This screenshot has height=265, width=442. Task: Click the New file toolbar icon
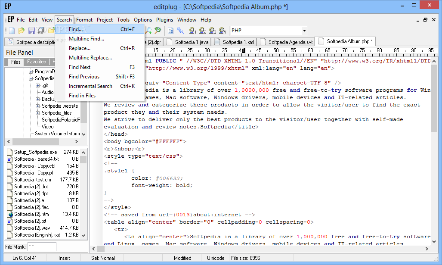coord(12,31)
